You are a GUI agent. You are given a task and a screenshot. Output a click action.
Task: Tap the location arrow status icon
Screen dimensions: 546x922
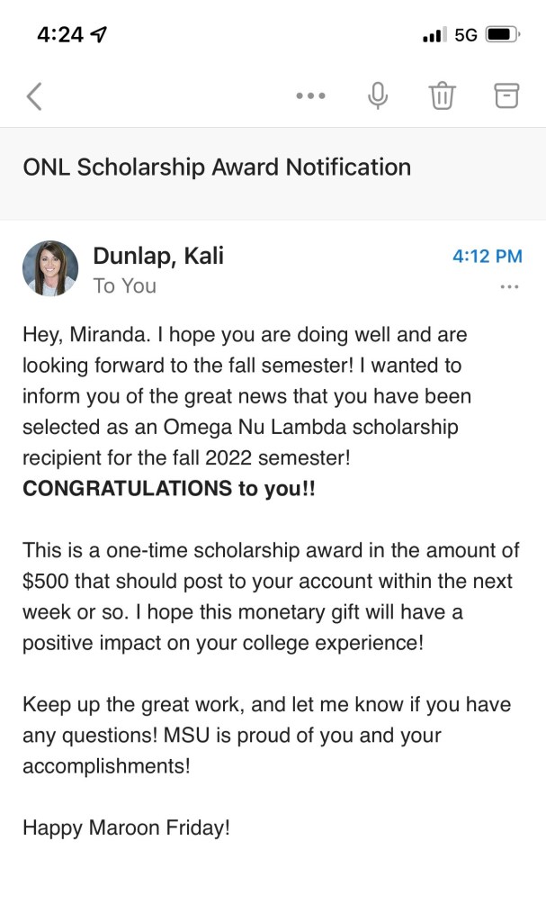[99, 34]
